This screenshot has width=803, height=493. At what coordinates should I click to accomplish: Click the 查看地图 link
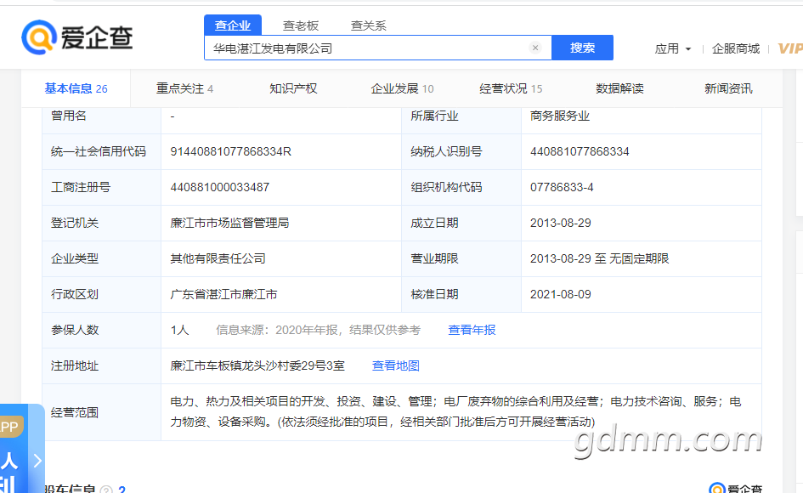(395, 365)
